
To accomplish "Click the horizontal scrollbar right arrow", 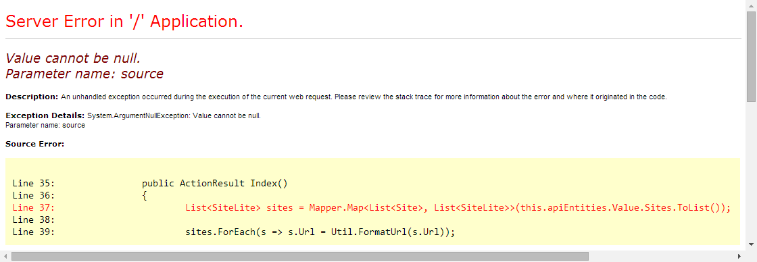I will 739,256.
